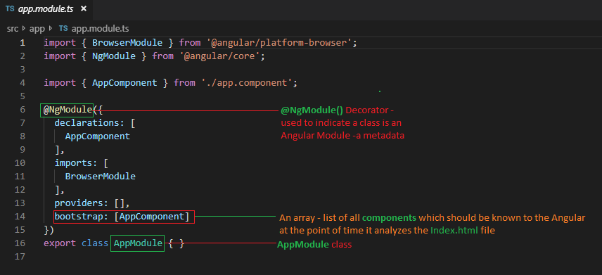The image size is (602, 275).
Task: Close the app.module.ts tab
Action: click(84, 8)
